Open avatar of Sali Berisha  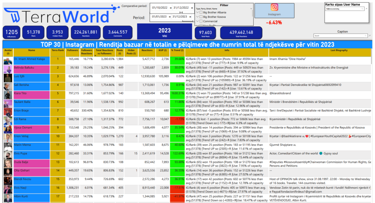8,87
